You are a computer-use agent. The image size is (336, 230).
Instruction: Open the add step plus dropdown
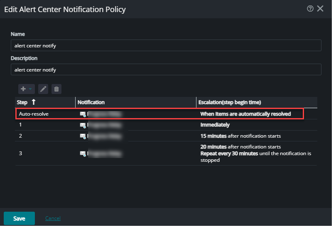coord(27,89)
